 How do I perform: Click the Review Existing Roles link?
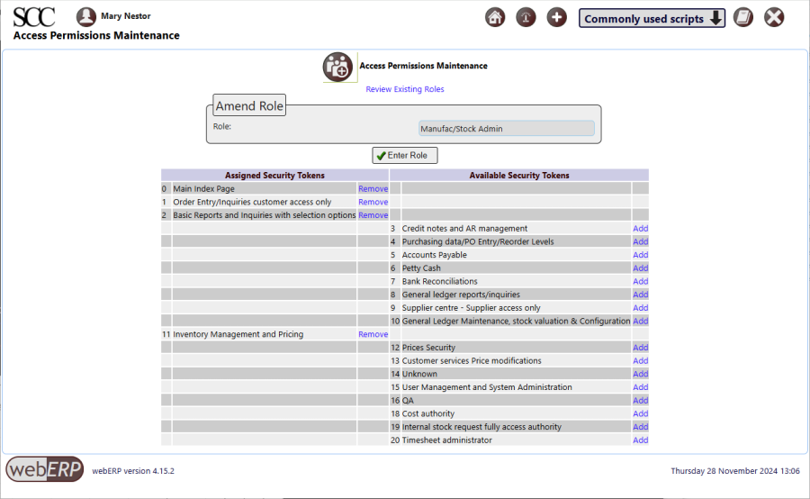405,89
